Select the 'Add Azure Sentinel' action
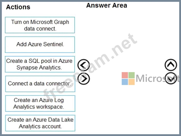Image resolution: width=181 pixels, height=136 pixels. 40,44
